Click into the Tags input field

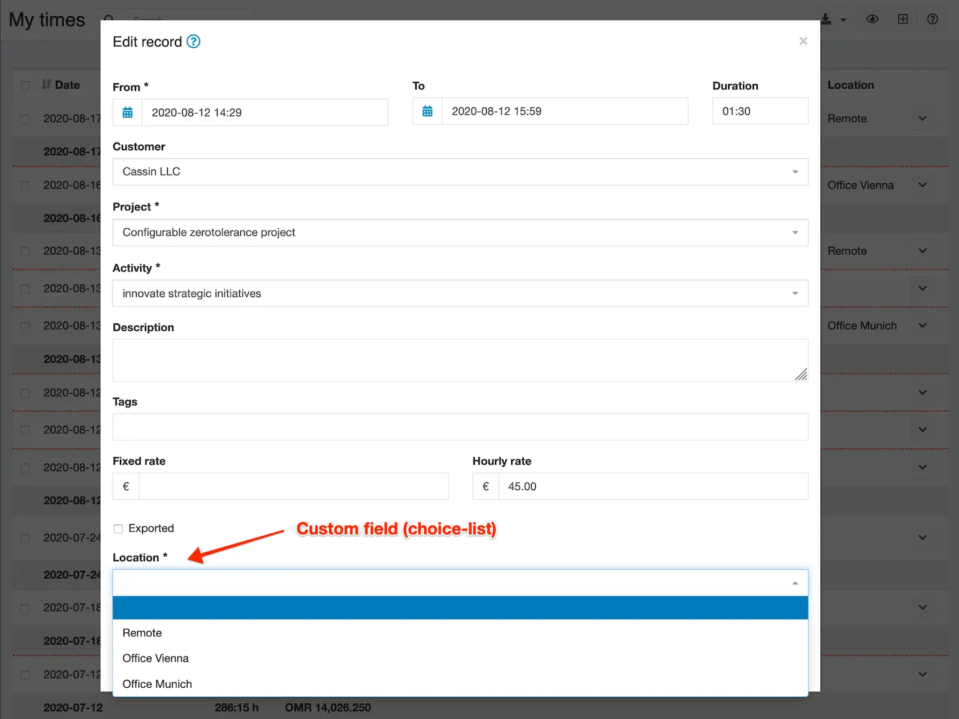click(x=460, y=427)
